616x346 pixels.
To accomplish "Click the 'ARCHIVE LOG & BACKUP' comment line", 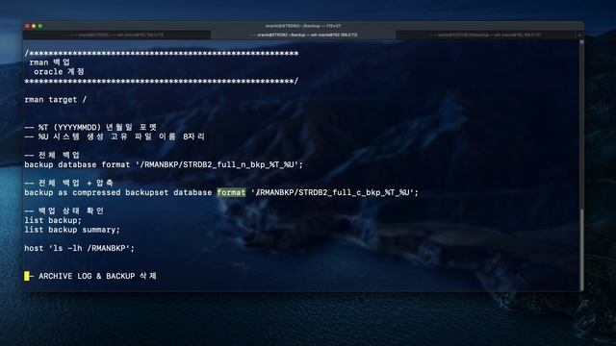I will coord(90,276).
